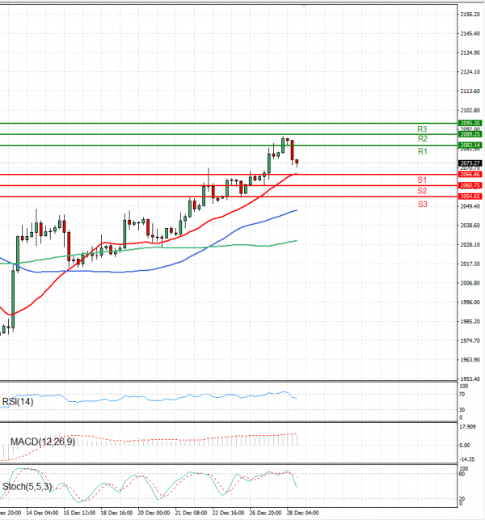
Task: Click the 28 Dec 04:00 time label
Action: pos(302,513)
